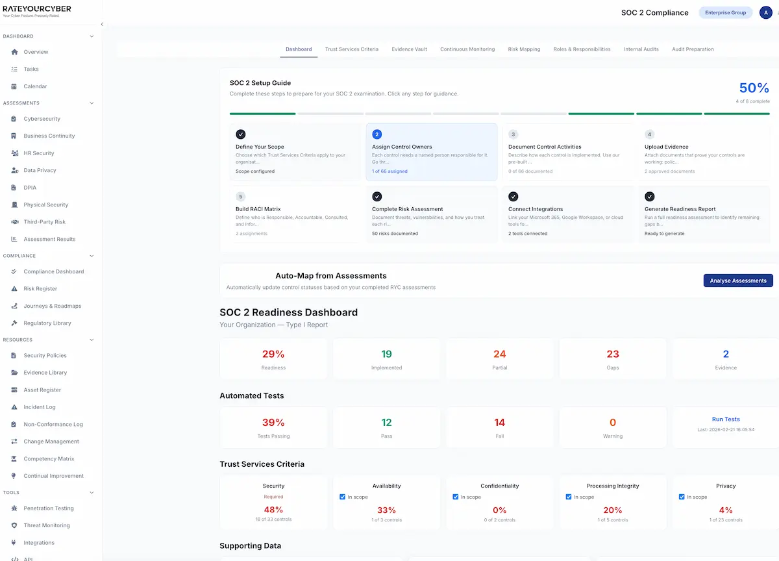Click the Change Management arrows icon
The height and width of the screenshot is (561, 779).
[14, 442]
